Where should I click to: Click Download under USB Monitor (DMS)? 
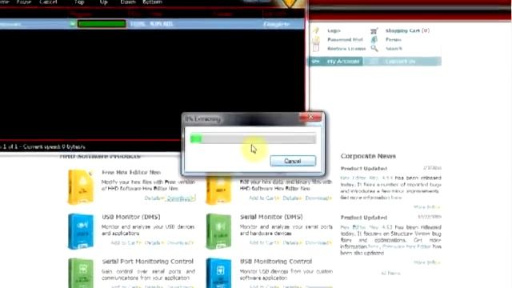180,243
